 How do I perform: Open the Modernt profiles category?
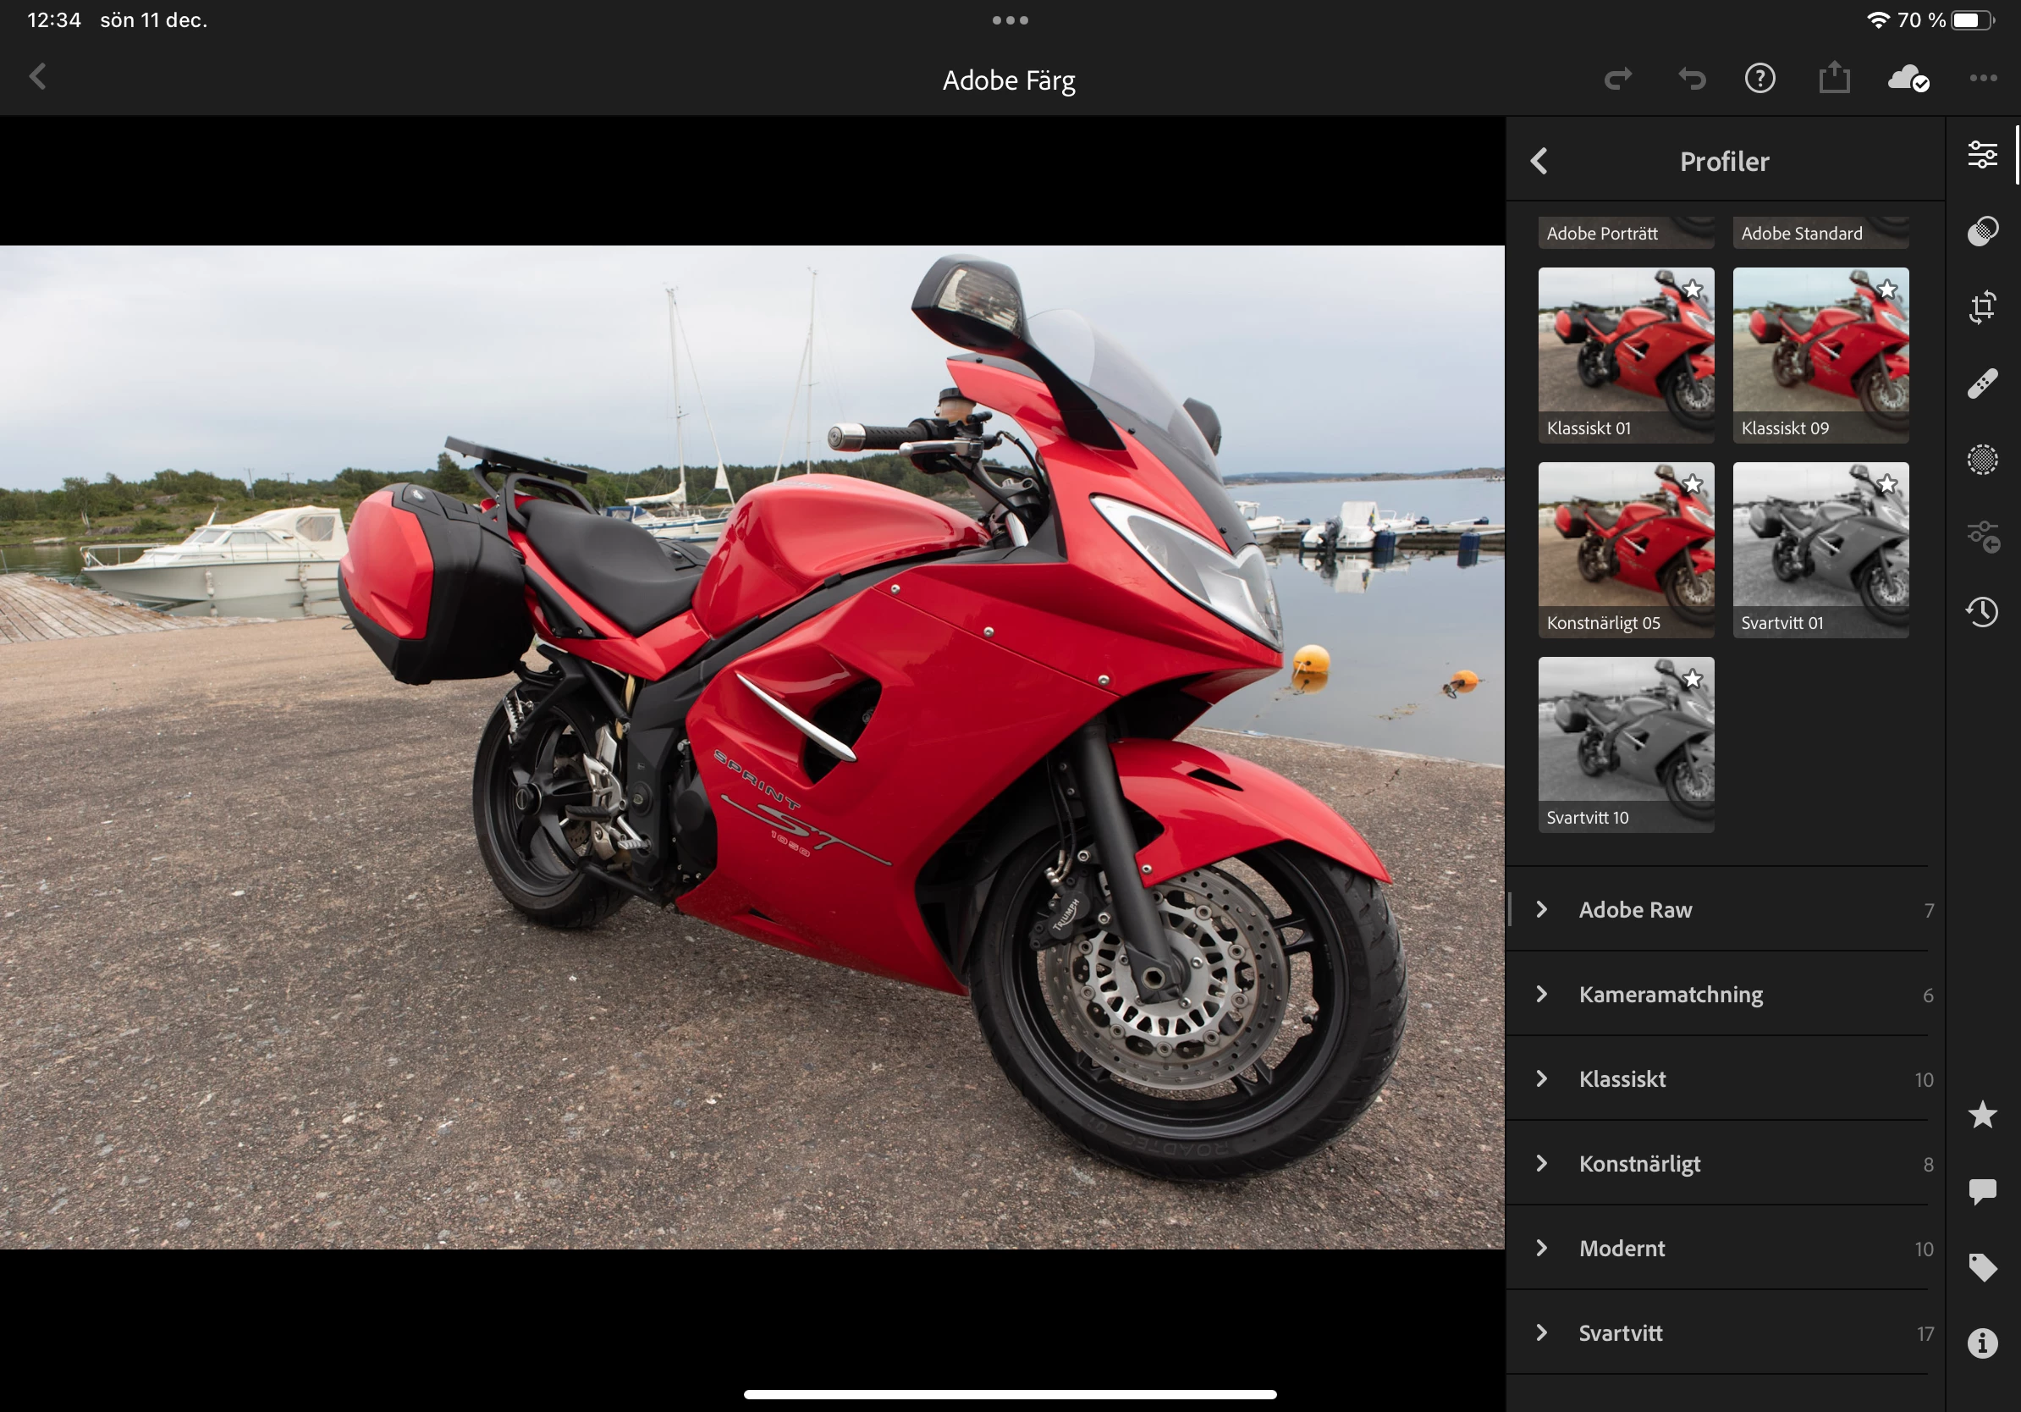coord(1622,1249)
